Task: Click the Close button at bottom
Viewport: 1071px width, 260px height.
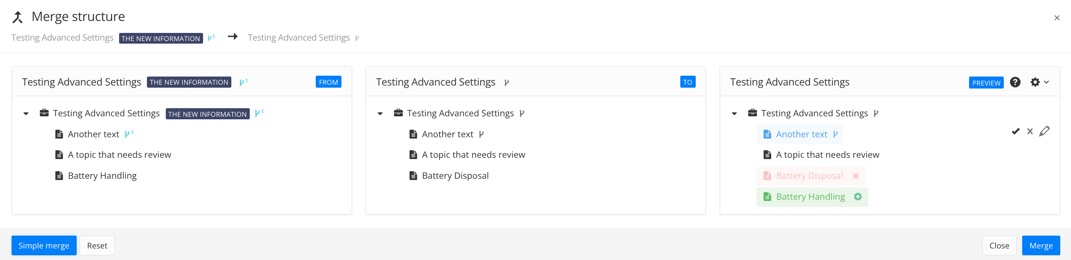Action: click(x=999, y=245)
